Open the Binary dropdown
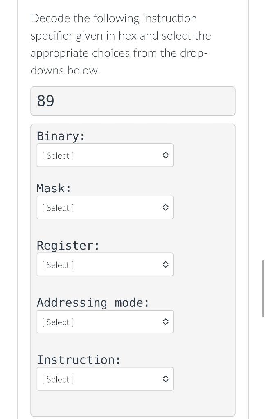This screenshot has width=266, height=419. pos(105,155)
